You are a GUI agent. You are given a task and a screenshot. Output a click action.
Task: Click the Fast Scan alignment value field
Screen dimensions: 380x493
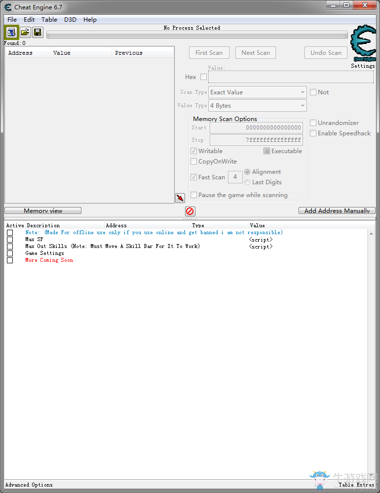point(235,177)
